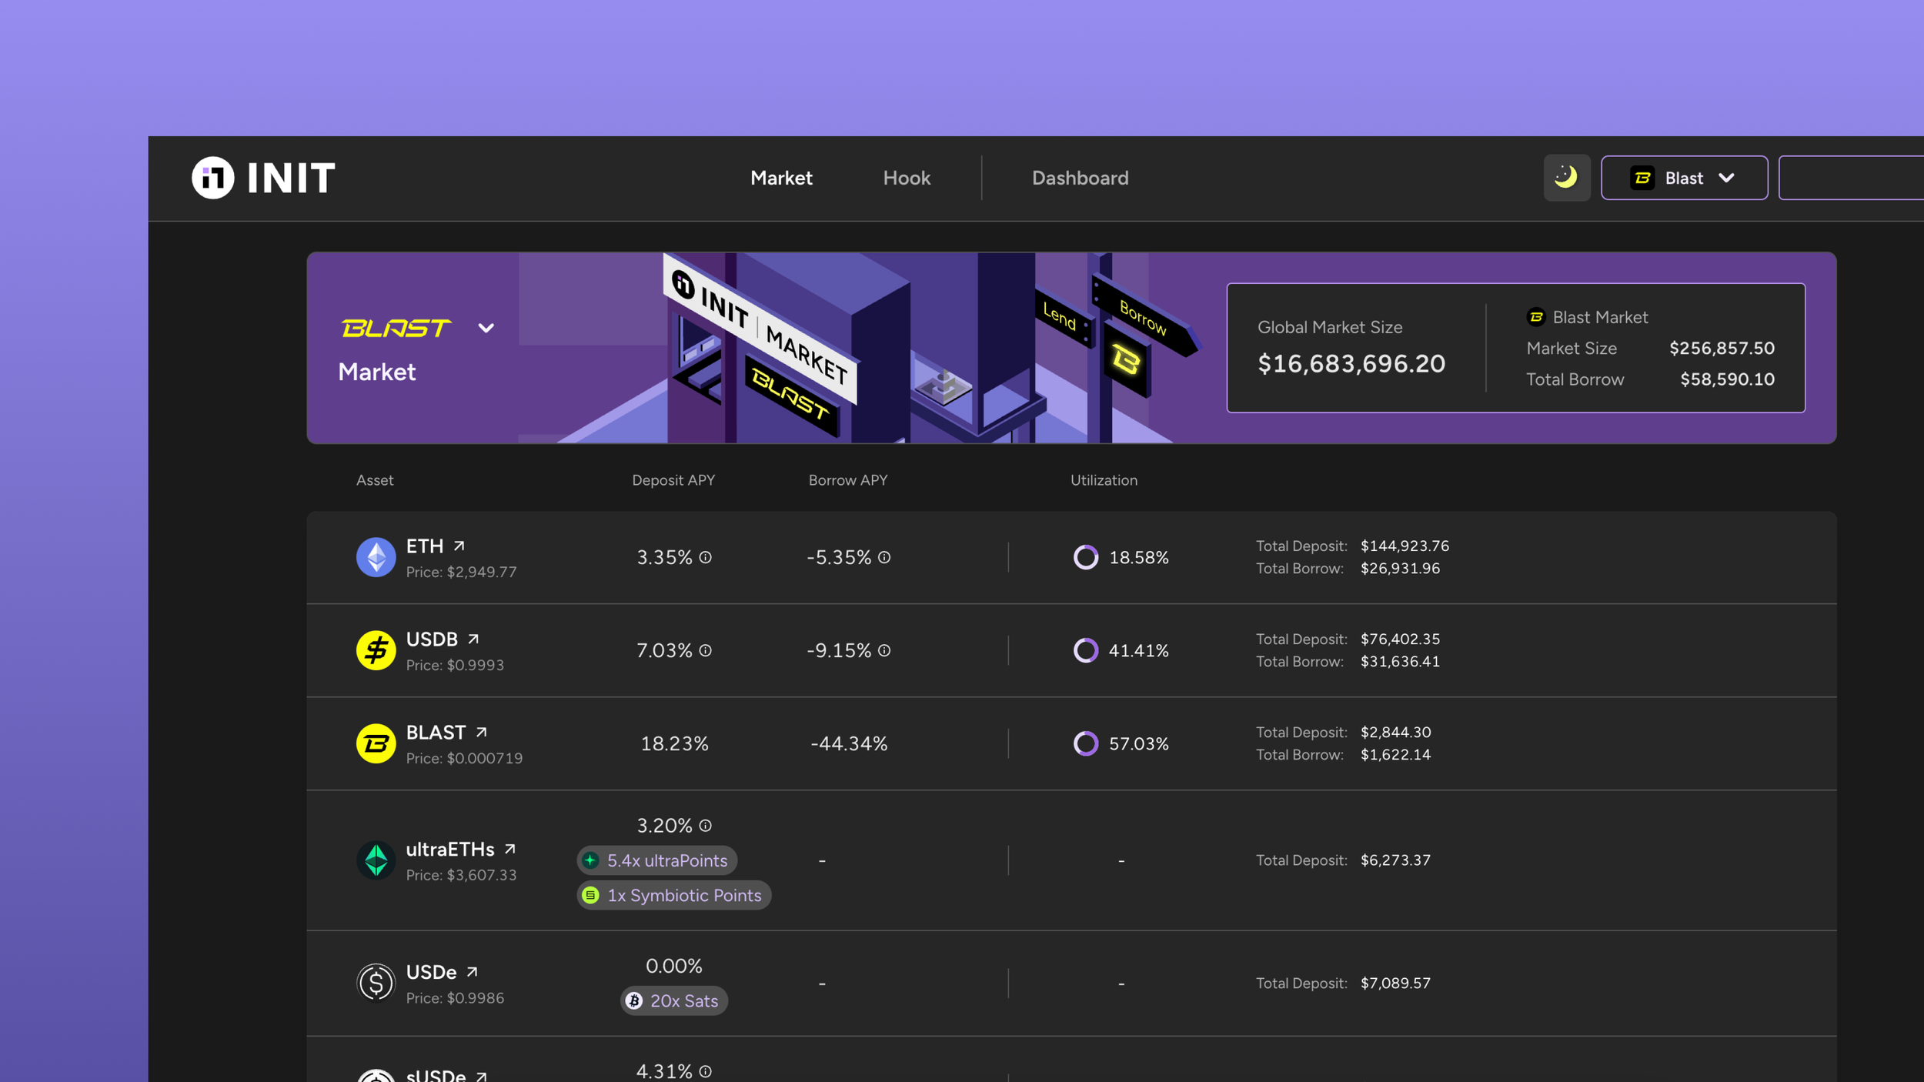The height and width of the screenshot is (1082, 1924).
Task: Switch to the Hook tab
Action: point(906,178)
